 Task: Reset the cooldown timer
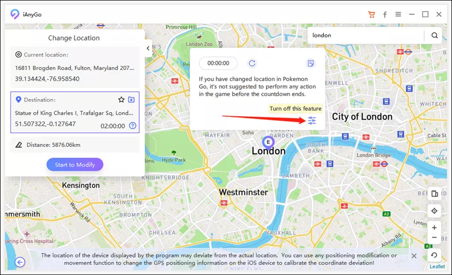pos(252,63)
